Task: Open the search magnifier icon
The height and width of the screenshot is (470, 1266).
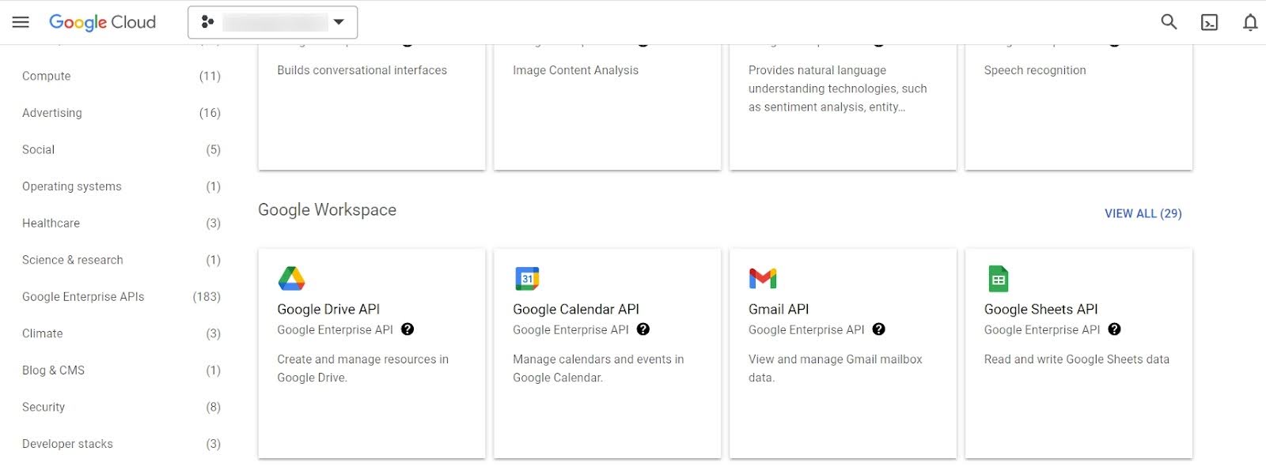Action: pyautogui.click(x=1169, y=22)
